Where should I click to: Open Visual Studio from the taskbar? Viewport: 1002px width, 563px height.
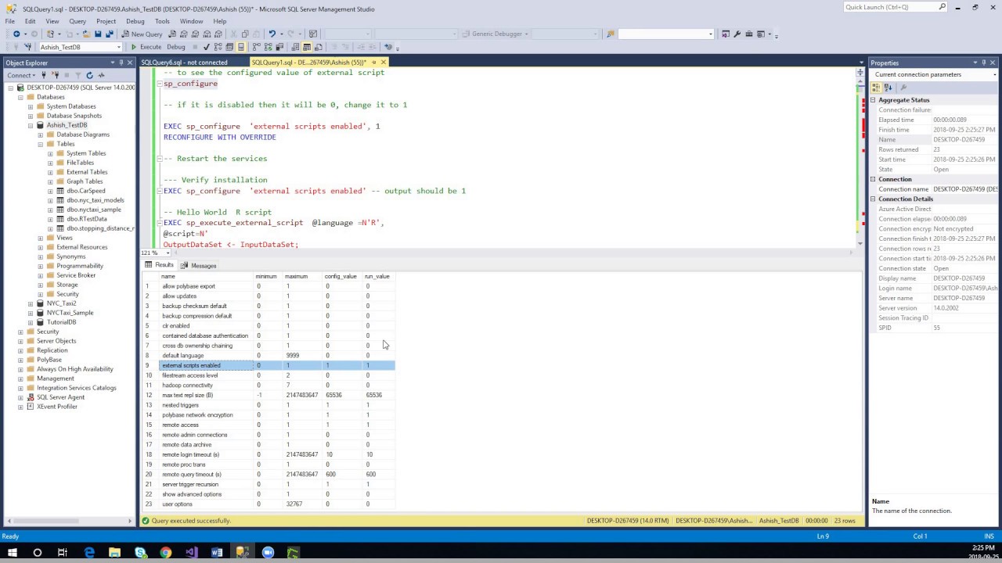192,553
